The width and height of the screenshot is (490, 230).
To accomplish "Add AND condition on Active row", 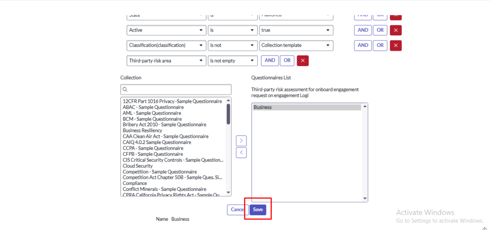I will (x=363, y=30).
